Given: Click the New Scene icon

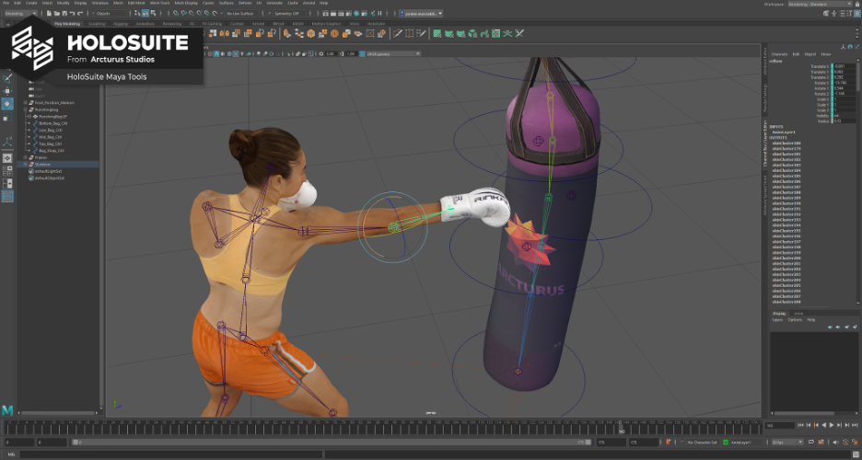Looking at the screenshot, I should coord(49,13).
